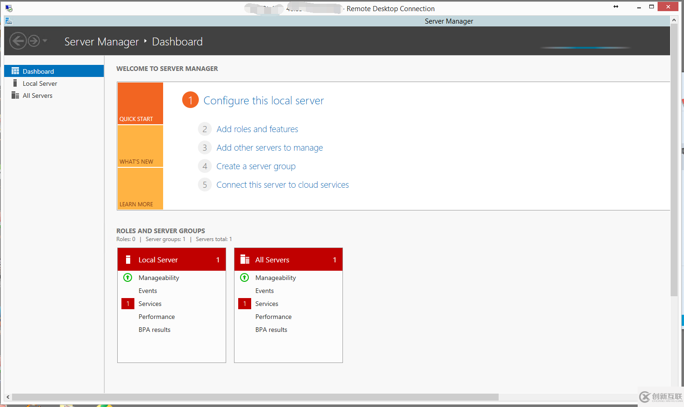Go forward with the right arrow button

pyautogui.click(x=34, y=41)
